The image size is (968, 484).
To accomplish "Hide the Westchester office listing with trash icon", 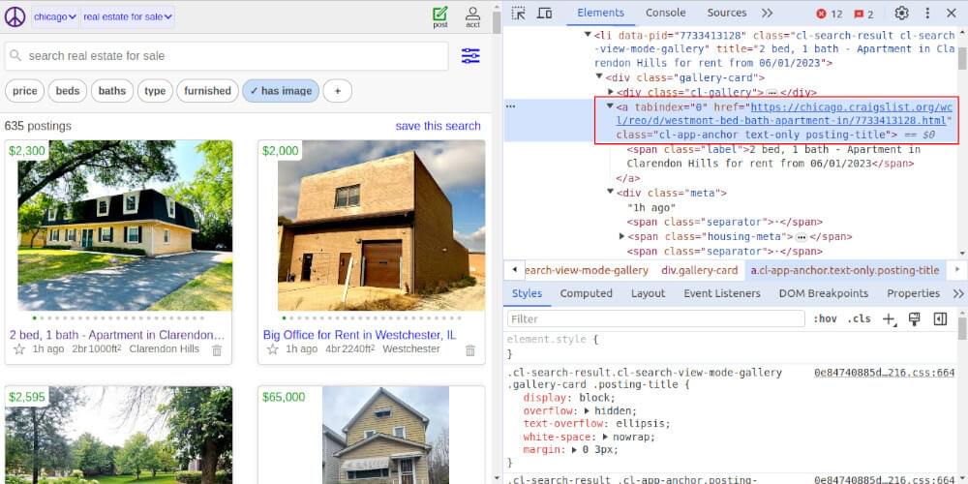I will pyautogui.click(x=470, y=350).
